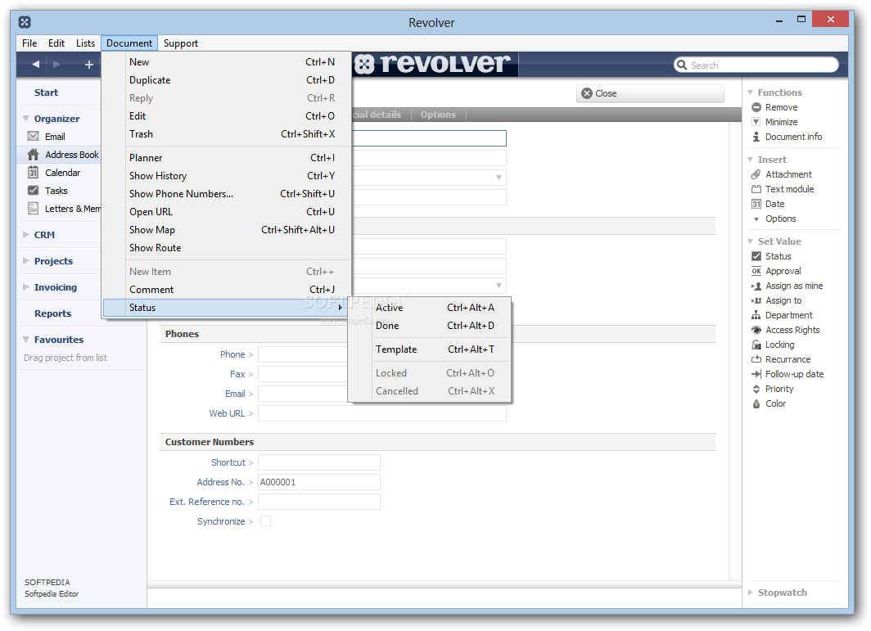Select Template status in submenu
The width and height of the screenshot is (871, 631).
[430, 349]
